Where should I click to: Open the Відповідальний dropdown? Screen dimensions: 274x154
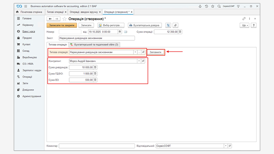(226, 146)
